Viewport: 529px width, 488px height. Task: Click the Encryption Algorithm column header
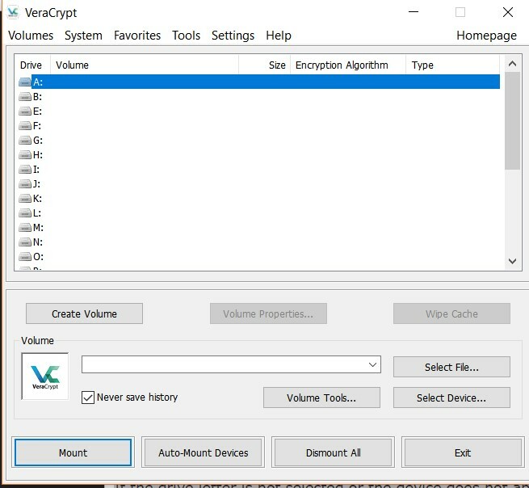[x=348, y=65]
